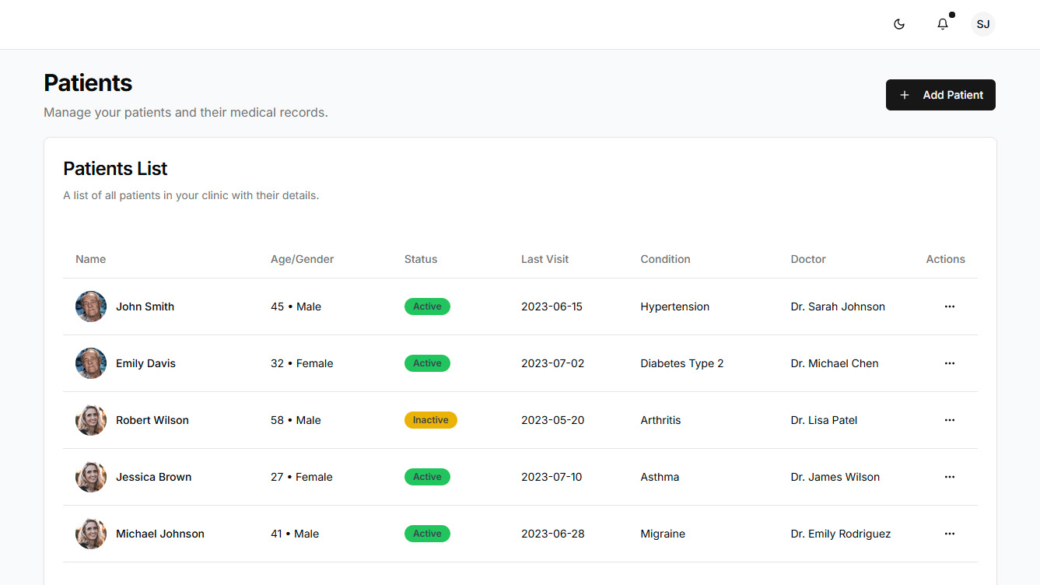Open the SJ user avatar menu
1040x585 pixels.
click(983, 24)
